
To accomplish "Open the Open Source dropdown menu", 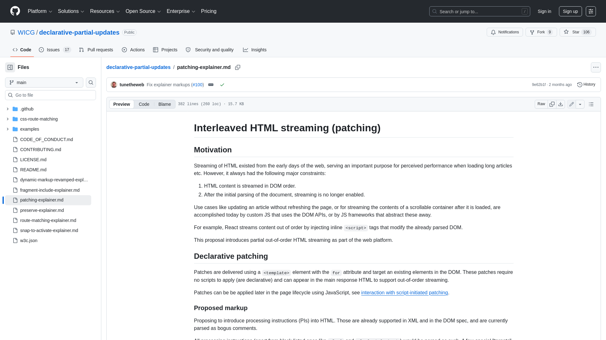I will coord(143,11).
